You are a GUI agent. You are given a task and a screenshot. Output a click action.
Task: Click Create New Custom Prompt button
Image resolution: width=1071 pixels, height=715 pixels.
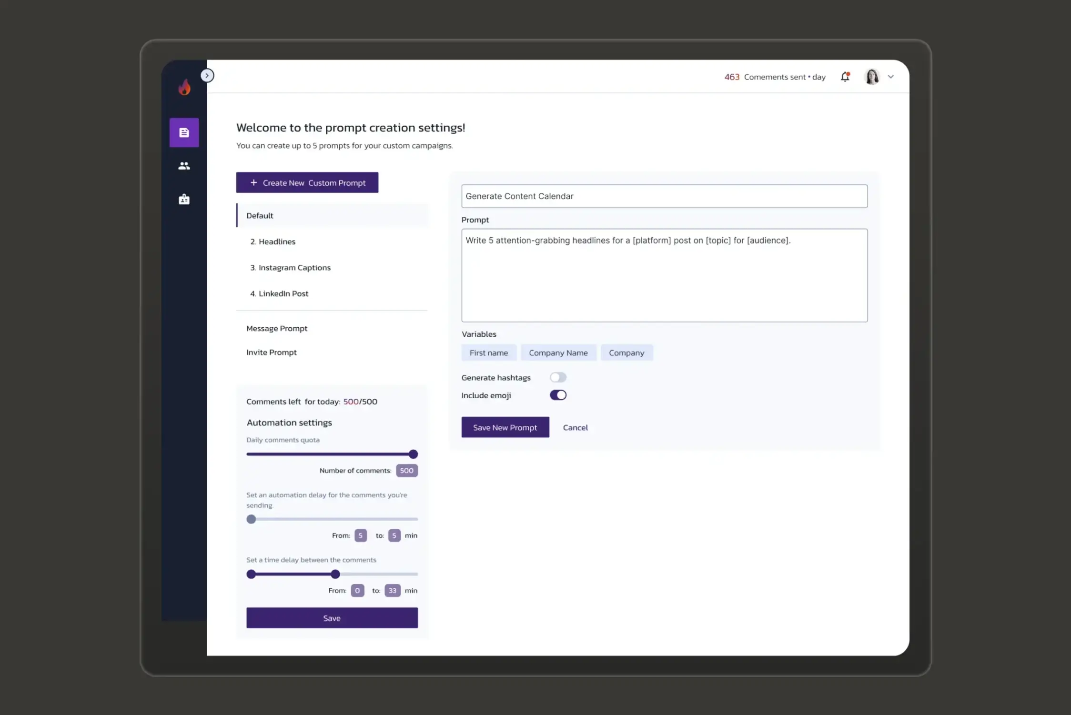[x=307, y=182]
